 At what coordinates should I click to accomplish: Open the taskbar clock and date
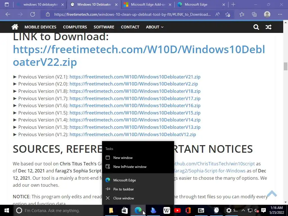(x=277, y=210)
